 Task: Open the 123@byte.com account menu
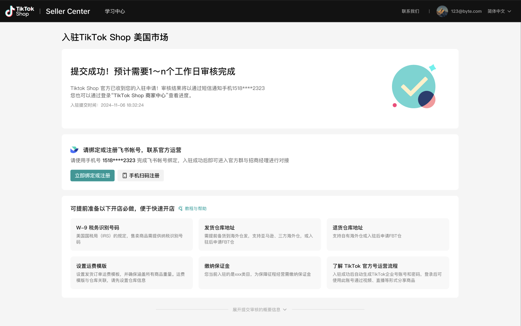466,11
